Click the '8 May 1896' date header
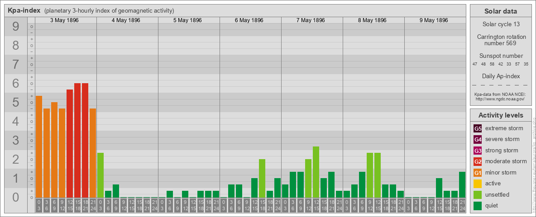536x217 pixels. 372,20
